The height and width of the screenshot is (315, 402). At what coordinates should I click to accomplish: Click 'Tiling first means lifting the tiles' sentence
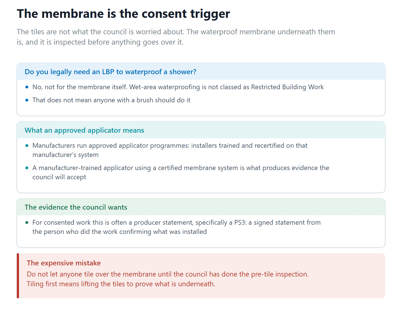[x=121, y=284]
